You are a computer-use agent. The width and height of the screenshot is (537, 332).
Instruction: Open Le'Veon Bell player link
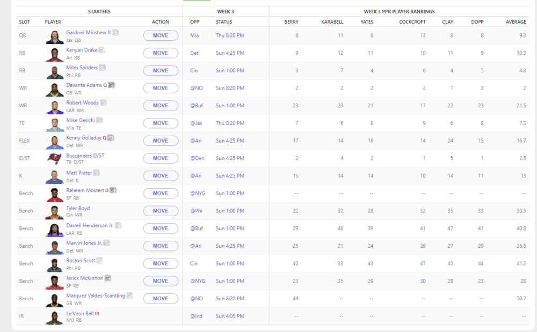click(80, 313)
